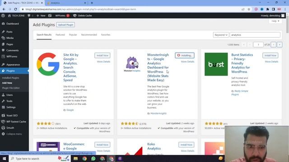Open Comments in the sidebar
The image size is (289, 162).
pos(12,50)
